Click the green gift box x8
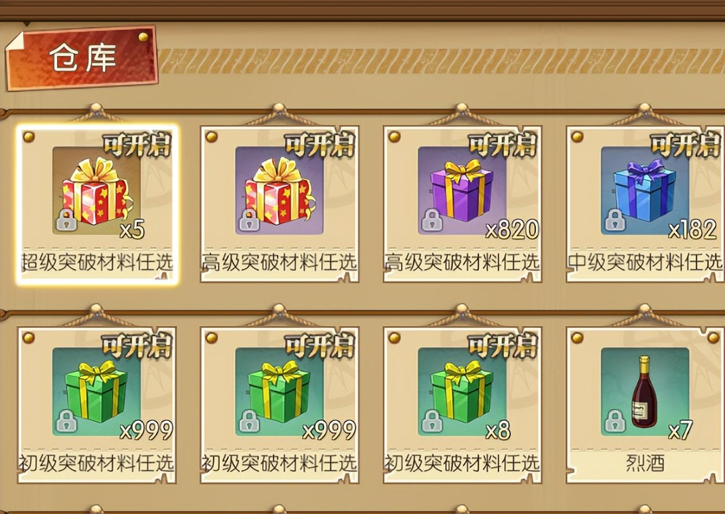Image resolution: width=725 pixels, height=514 pixels. coord(462,392)
